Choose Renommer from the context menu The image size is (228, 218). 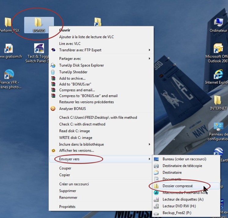click(68, 198)
